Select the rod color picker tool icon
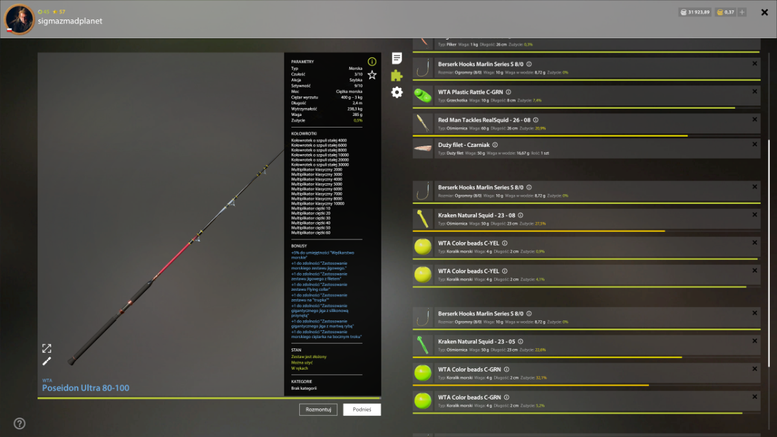Screen dimensions: 777x437 click(x=47, y=361)
